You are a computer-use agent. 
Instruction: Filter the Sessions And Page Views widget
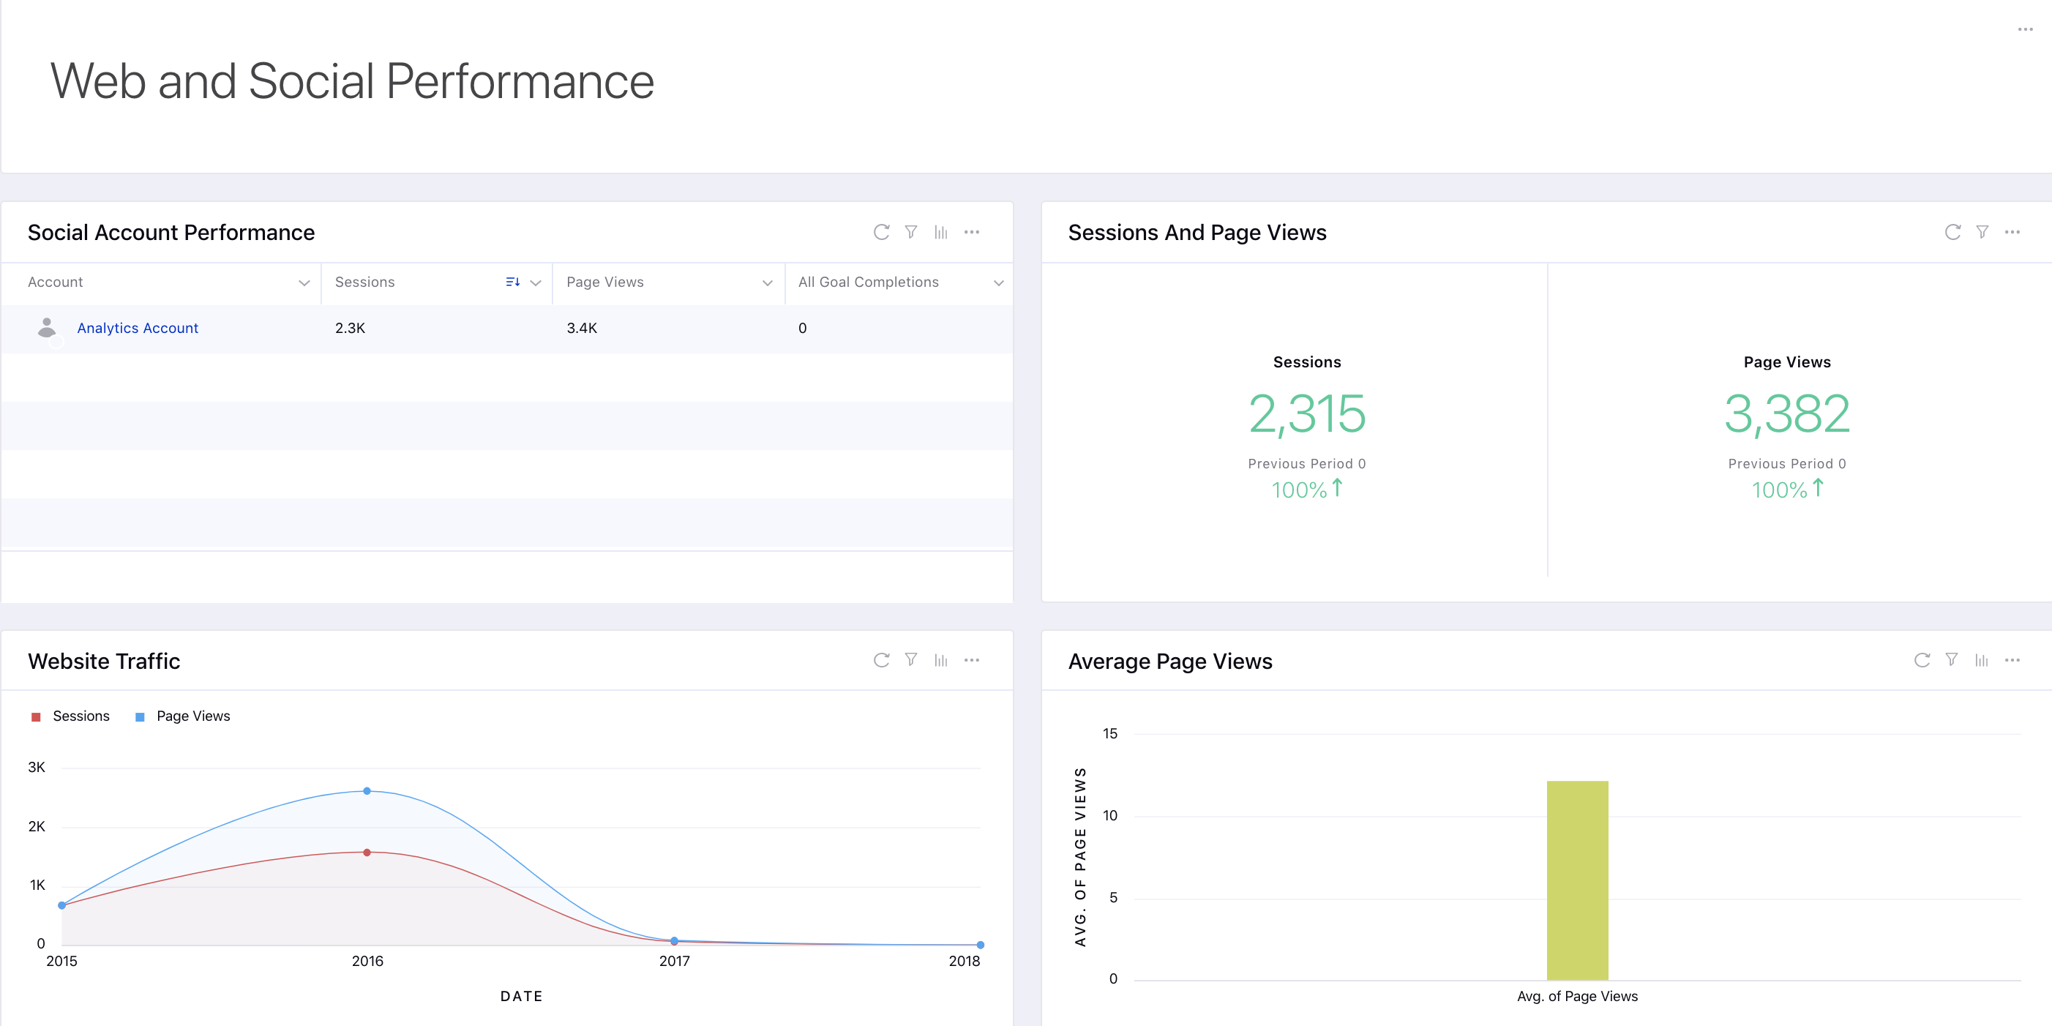(1982, 232)
